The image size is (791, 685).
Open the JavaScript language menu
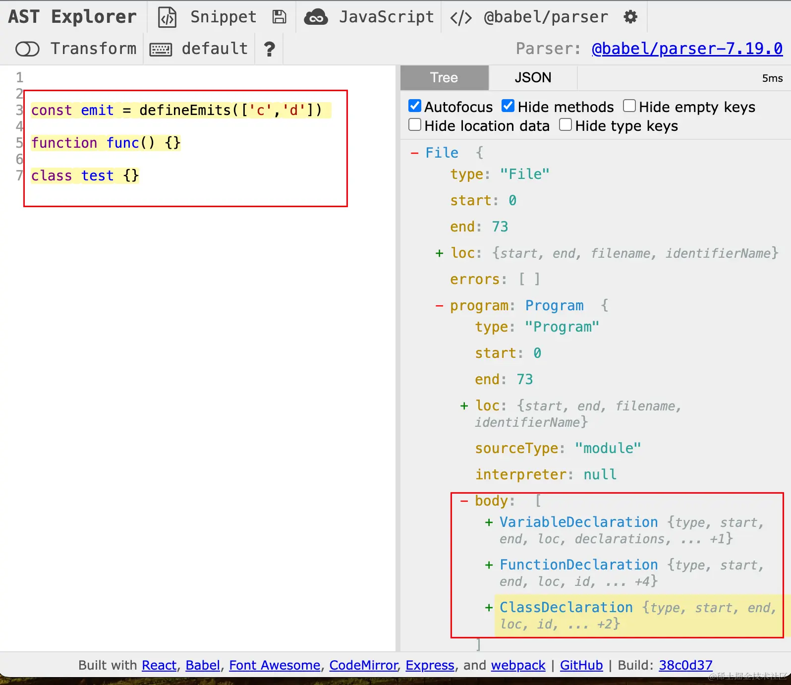point(387,17)
